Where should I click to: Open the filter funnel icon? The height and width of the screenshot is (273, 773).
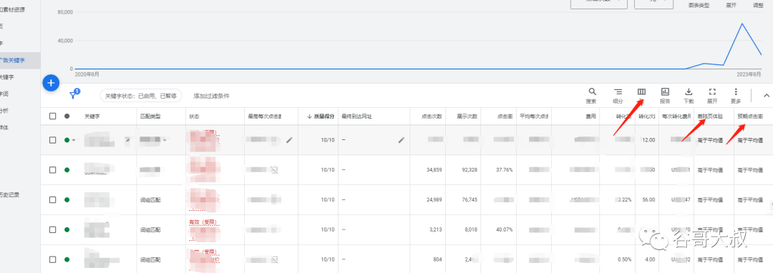click(73, 95)
